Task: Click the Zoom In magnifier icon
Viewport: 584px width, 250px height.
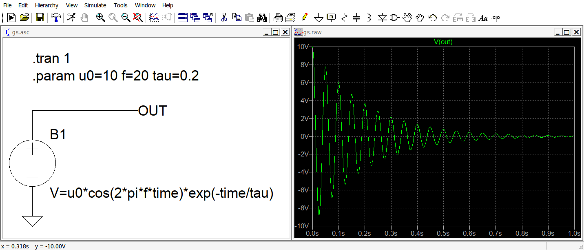Action: point(100,17)
